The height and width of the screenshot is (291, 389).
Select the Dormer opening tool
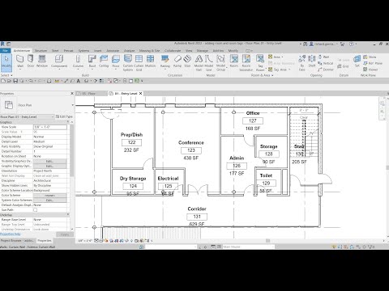(x=326, y=70)
